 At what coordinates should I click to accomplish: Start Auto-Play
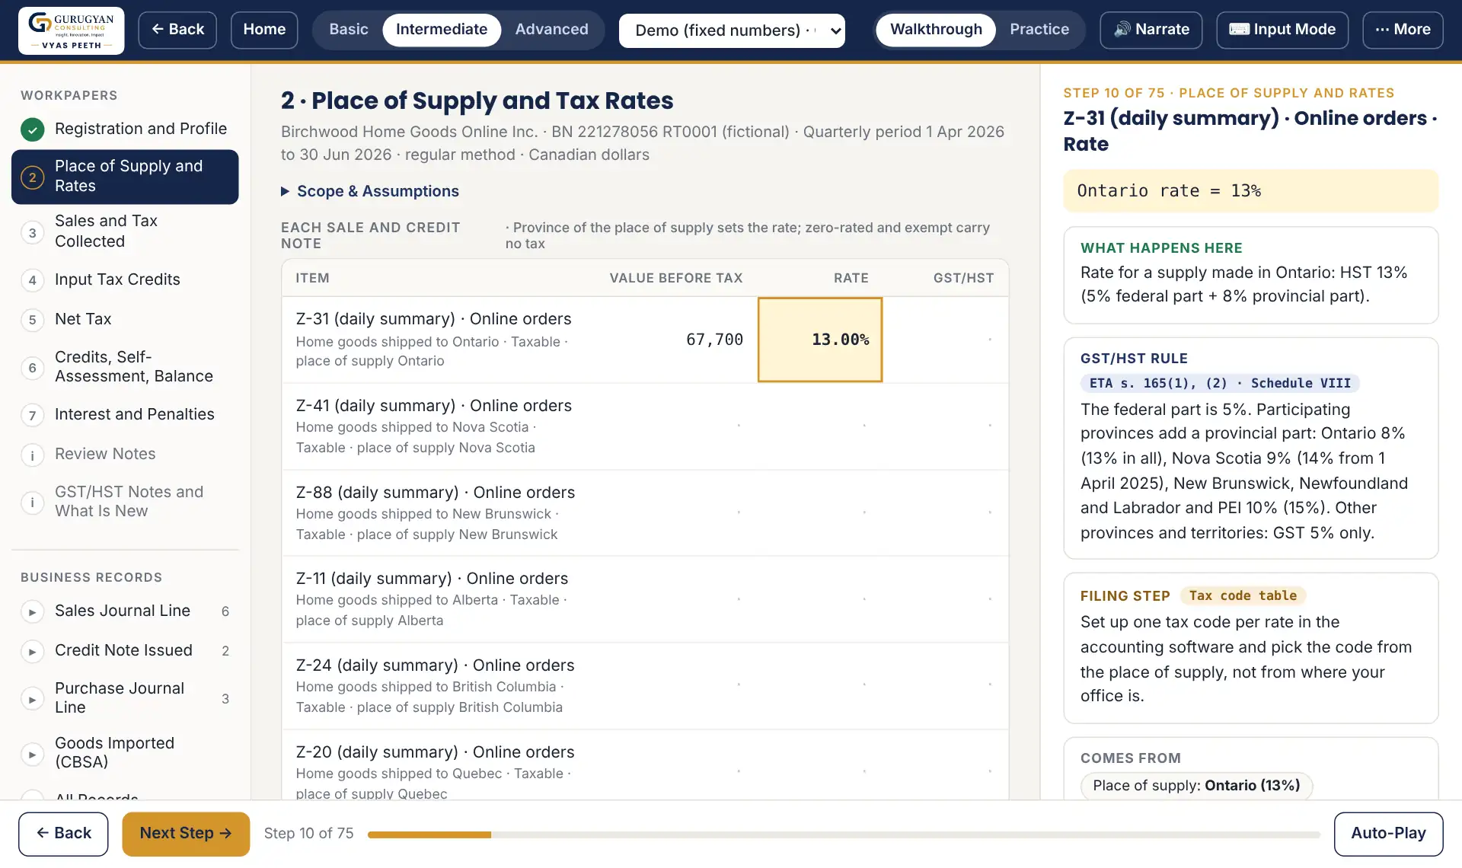coord(1388,834)
